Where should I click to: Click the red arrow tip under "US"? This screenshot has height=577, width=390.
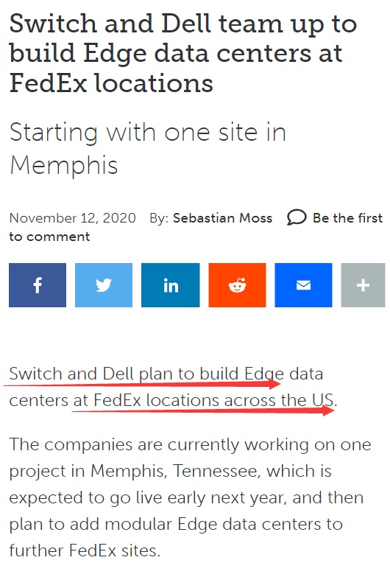329,410
